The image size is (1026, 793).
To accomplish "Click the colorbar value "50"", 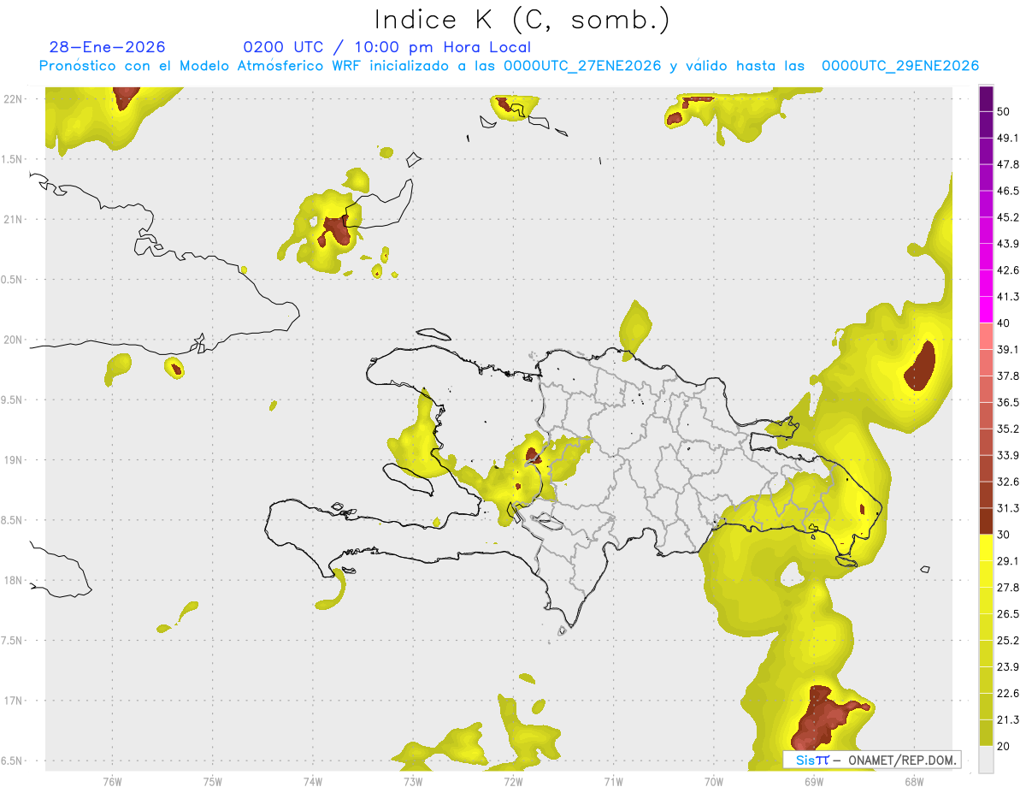I will tap(1005, 111).
